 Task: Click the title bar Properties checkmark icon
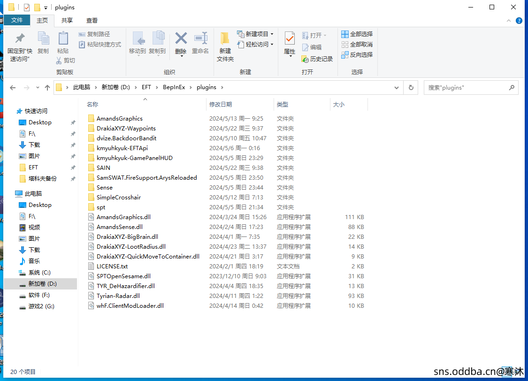pos(27,8)
